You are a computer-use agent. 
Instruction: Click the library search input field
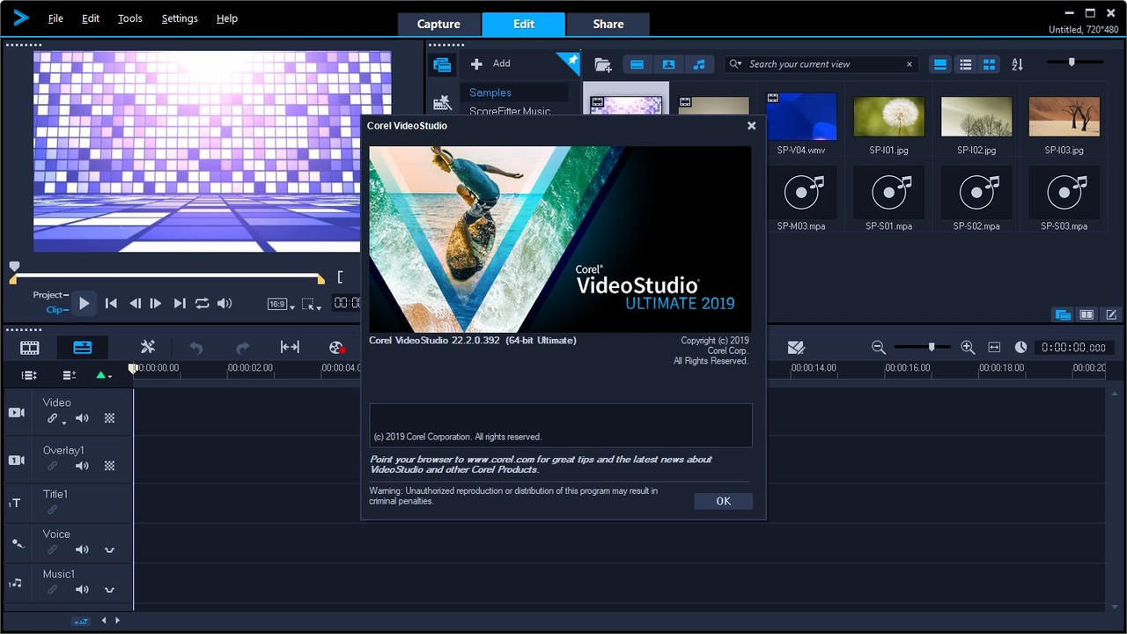[822, 64]
